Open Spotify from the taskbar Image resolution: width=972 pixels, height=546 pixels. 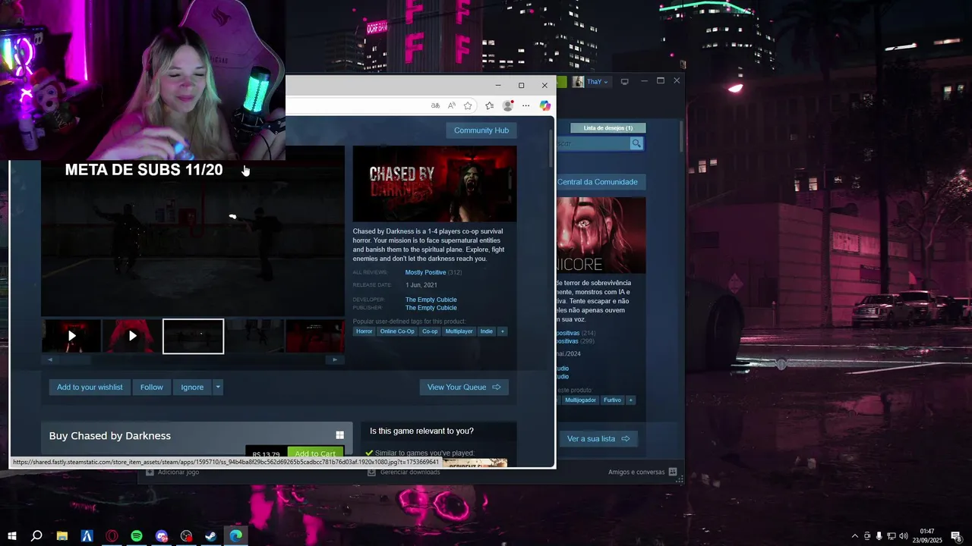137,536
